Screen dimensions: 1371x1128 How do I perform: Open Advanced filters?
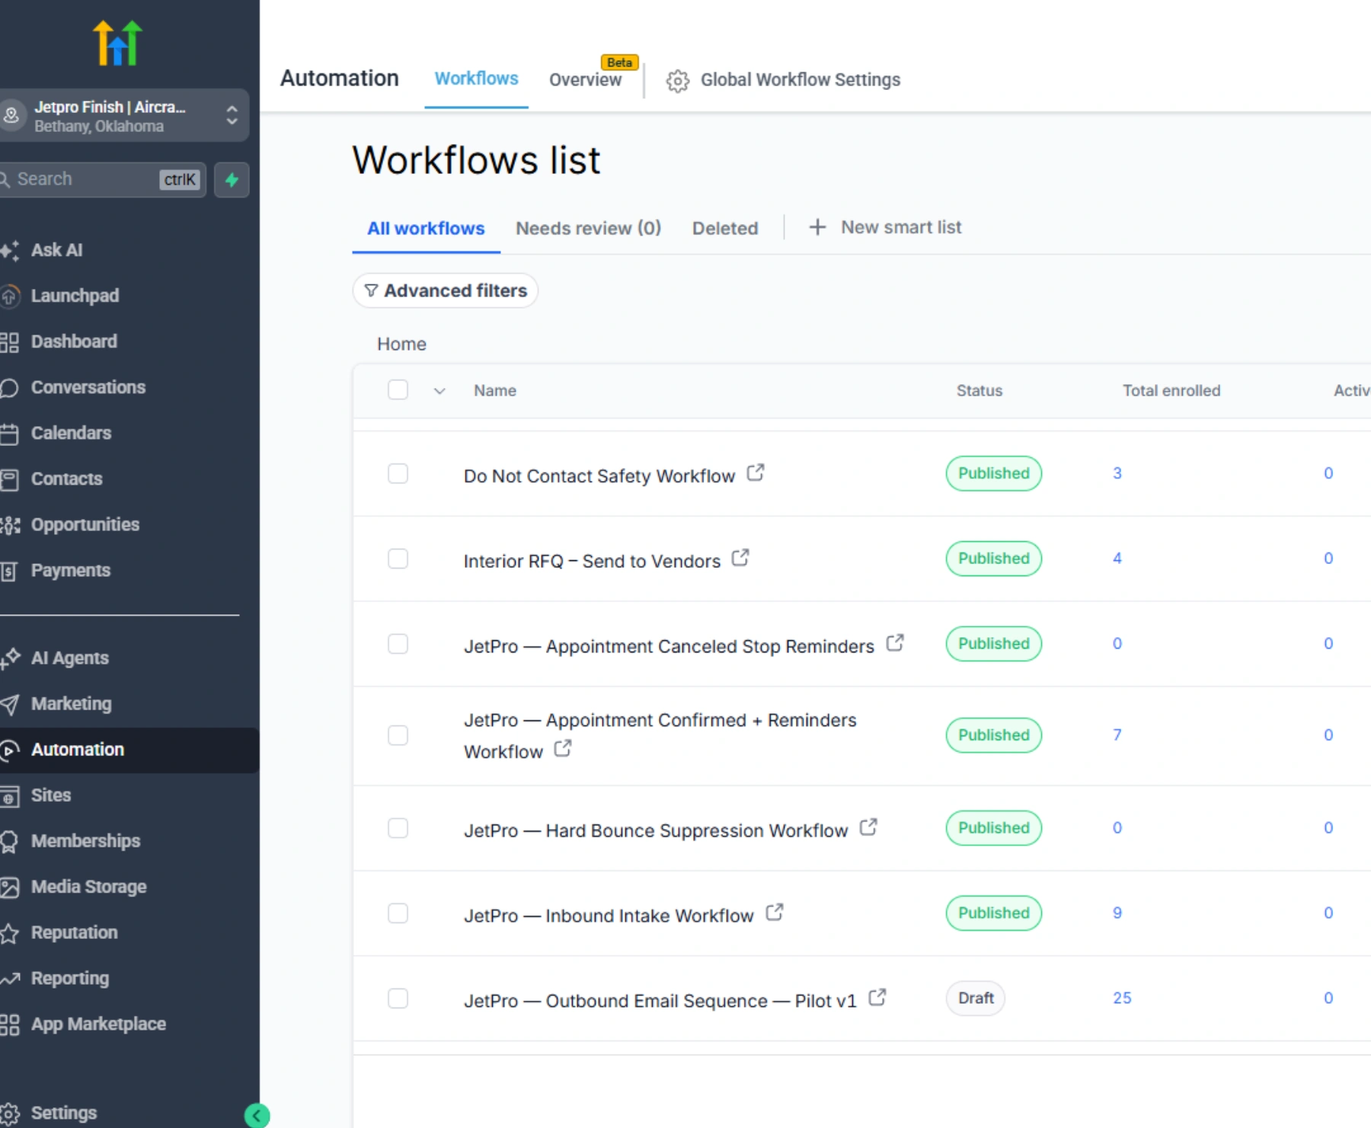[x=446, y=290]
